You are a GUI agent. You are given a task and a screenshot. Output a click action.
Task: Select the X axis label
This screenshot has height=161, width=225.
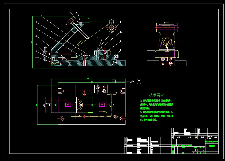139,81
